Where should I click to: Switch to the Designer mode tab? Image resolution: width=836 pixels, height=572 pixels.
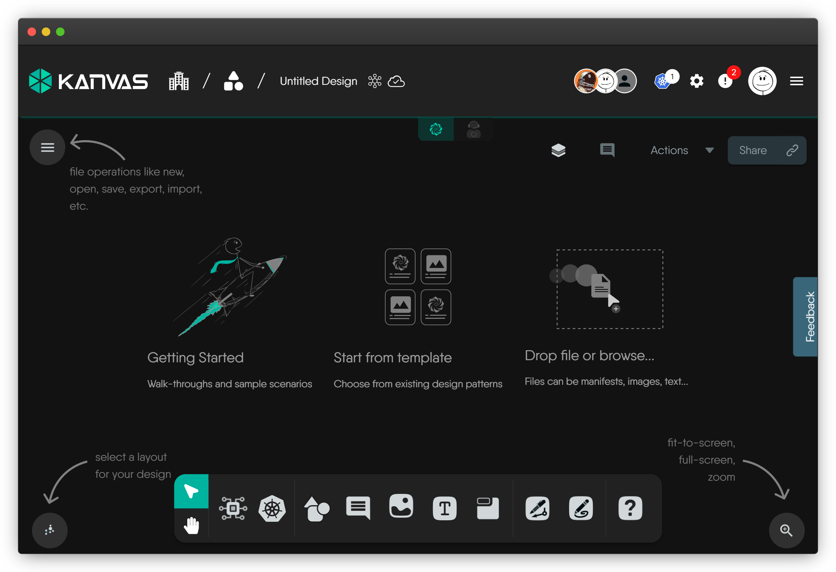(435, 129)
